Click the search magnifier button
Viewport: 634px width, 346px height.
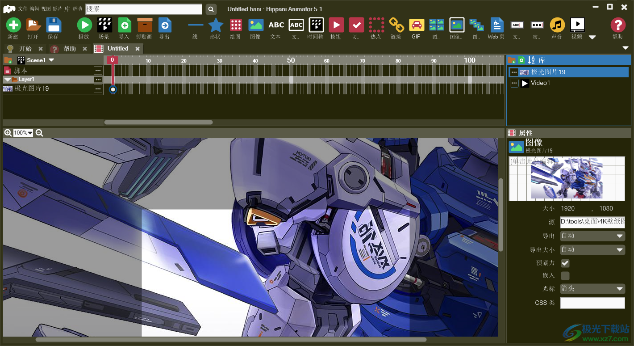point(211,9)
